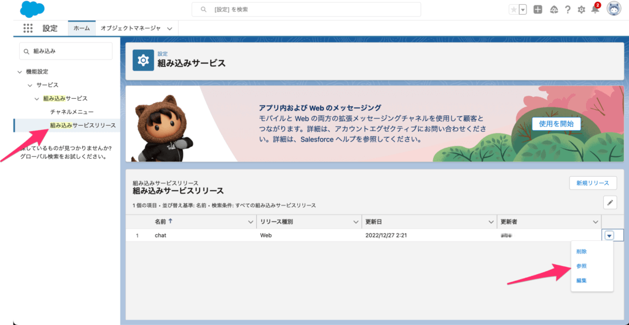The width and height of the screenshot is (629, 325).
Task: Open the help question mark icon
Action: [568, 10]
